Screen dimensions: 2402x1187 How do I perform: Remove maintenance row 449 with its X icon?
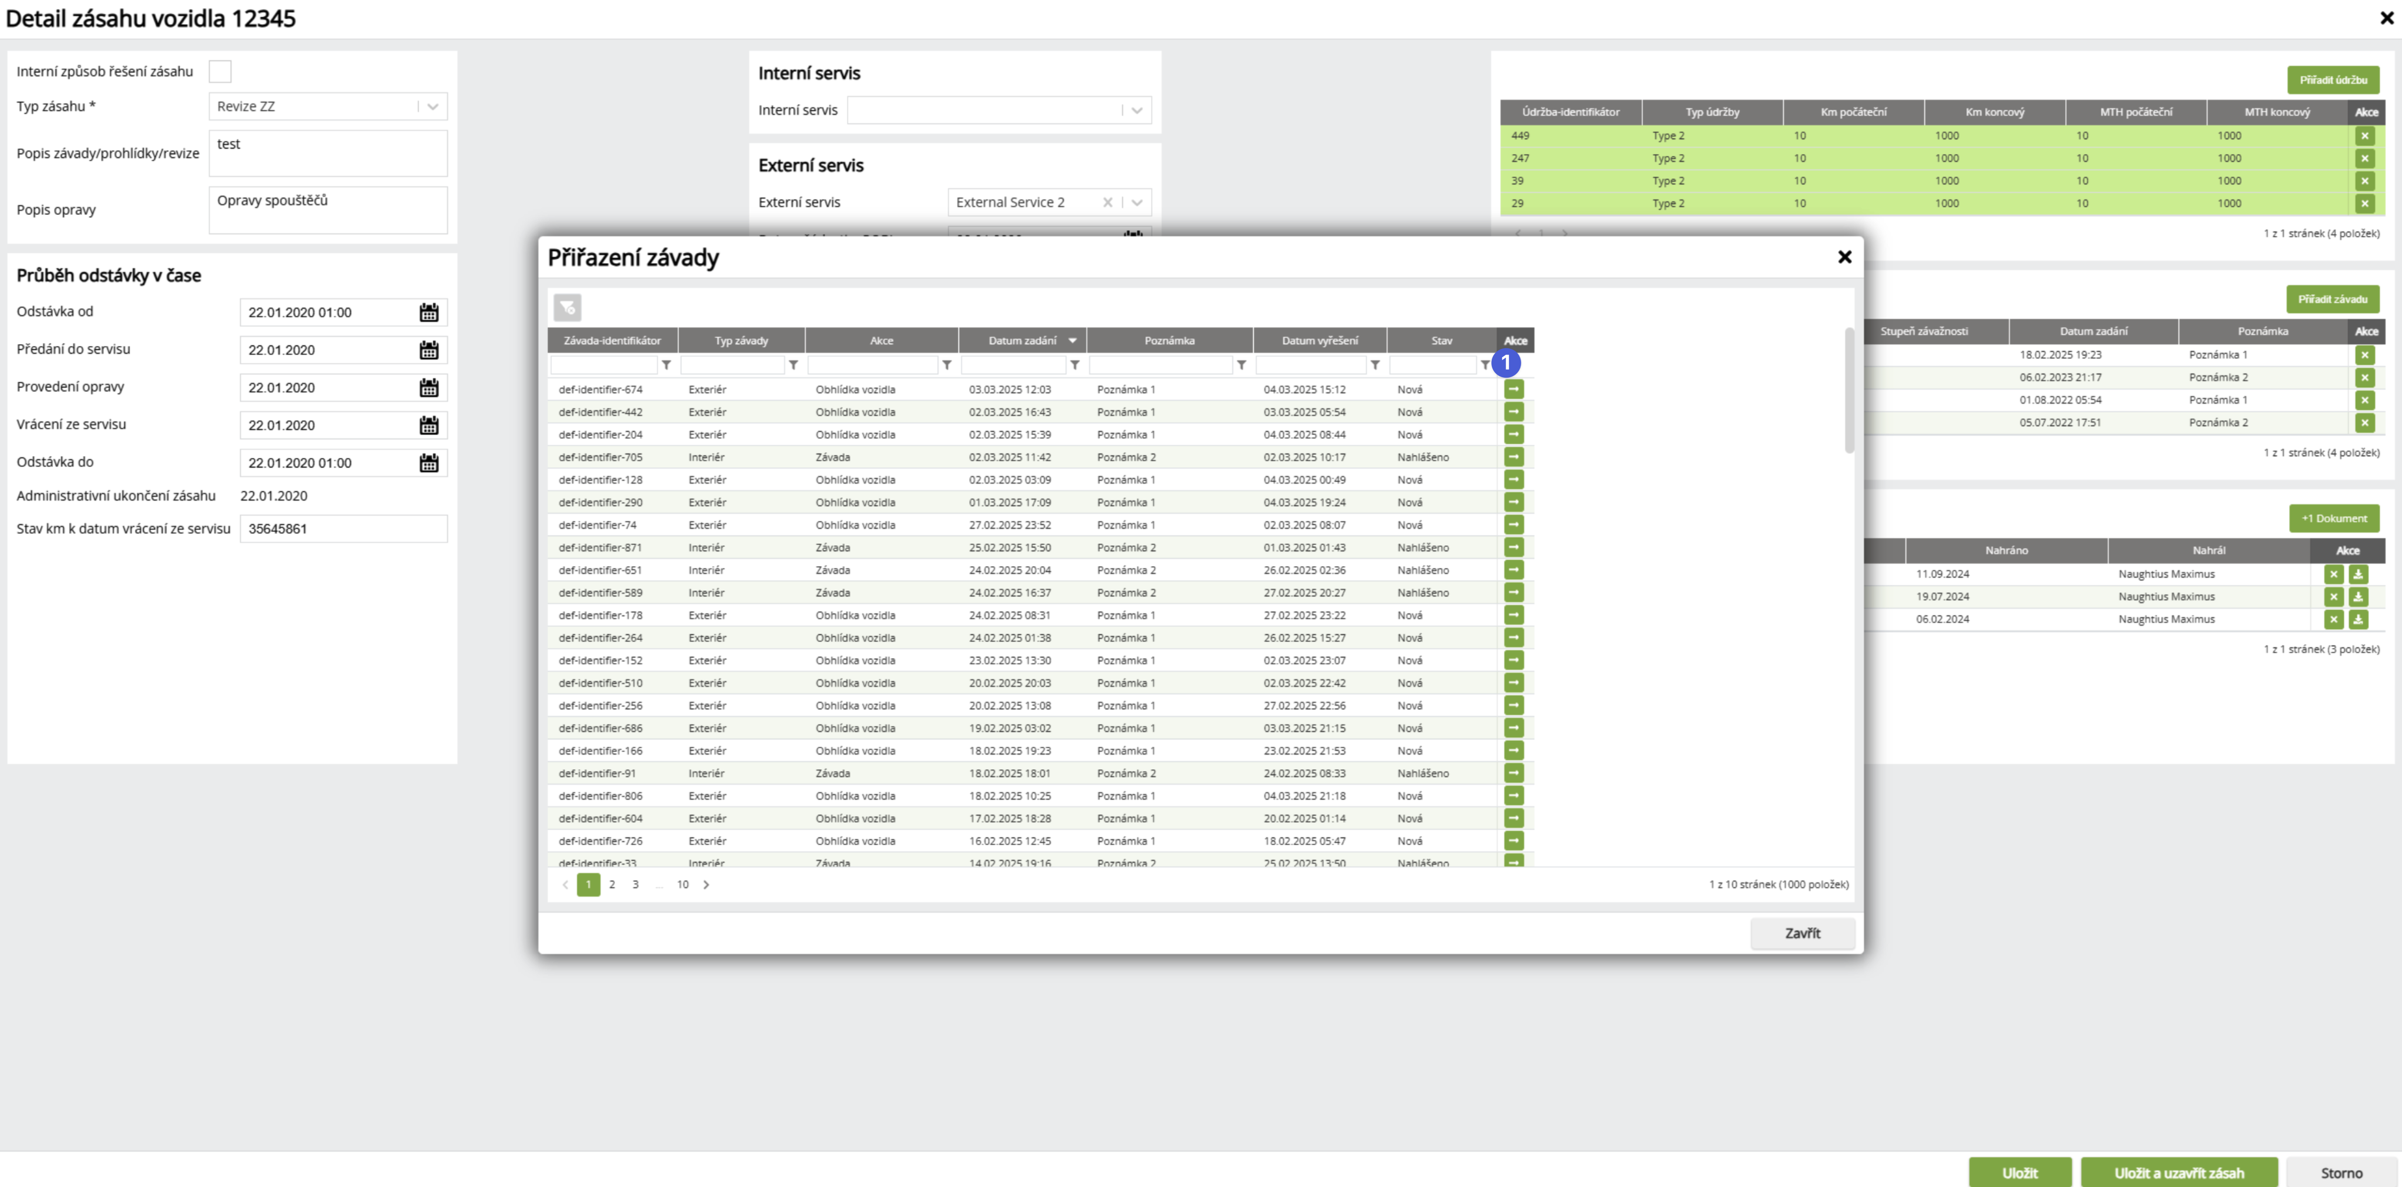pos(2364,136)
